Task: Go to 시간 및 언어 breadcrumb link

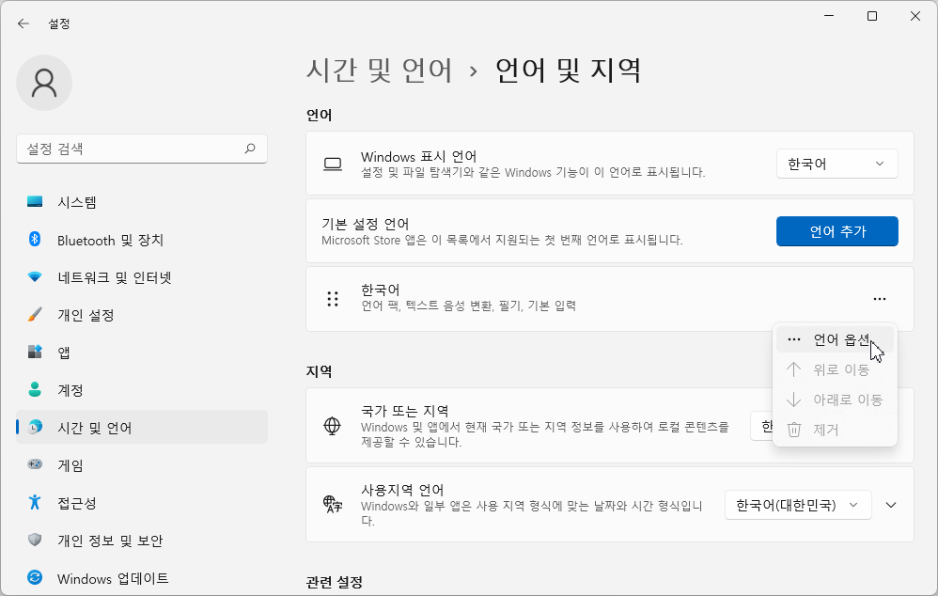Action: coord(380,71)
